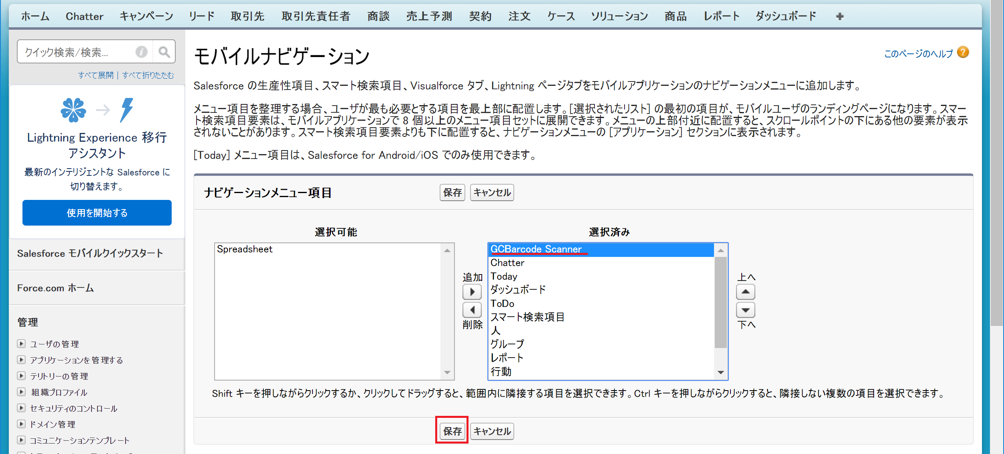Open the ケース tab
This screenshot has width=1004, height=454.
point(561,16)
